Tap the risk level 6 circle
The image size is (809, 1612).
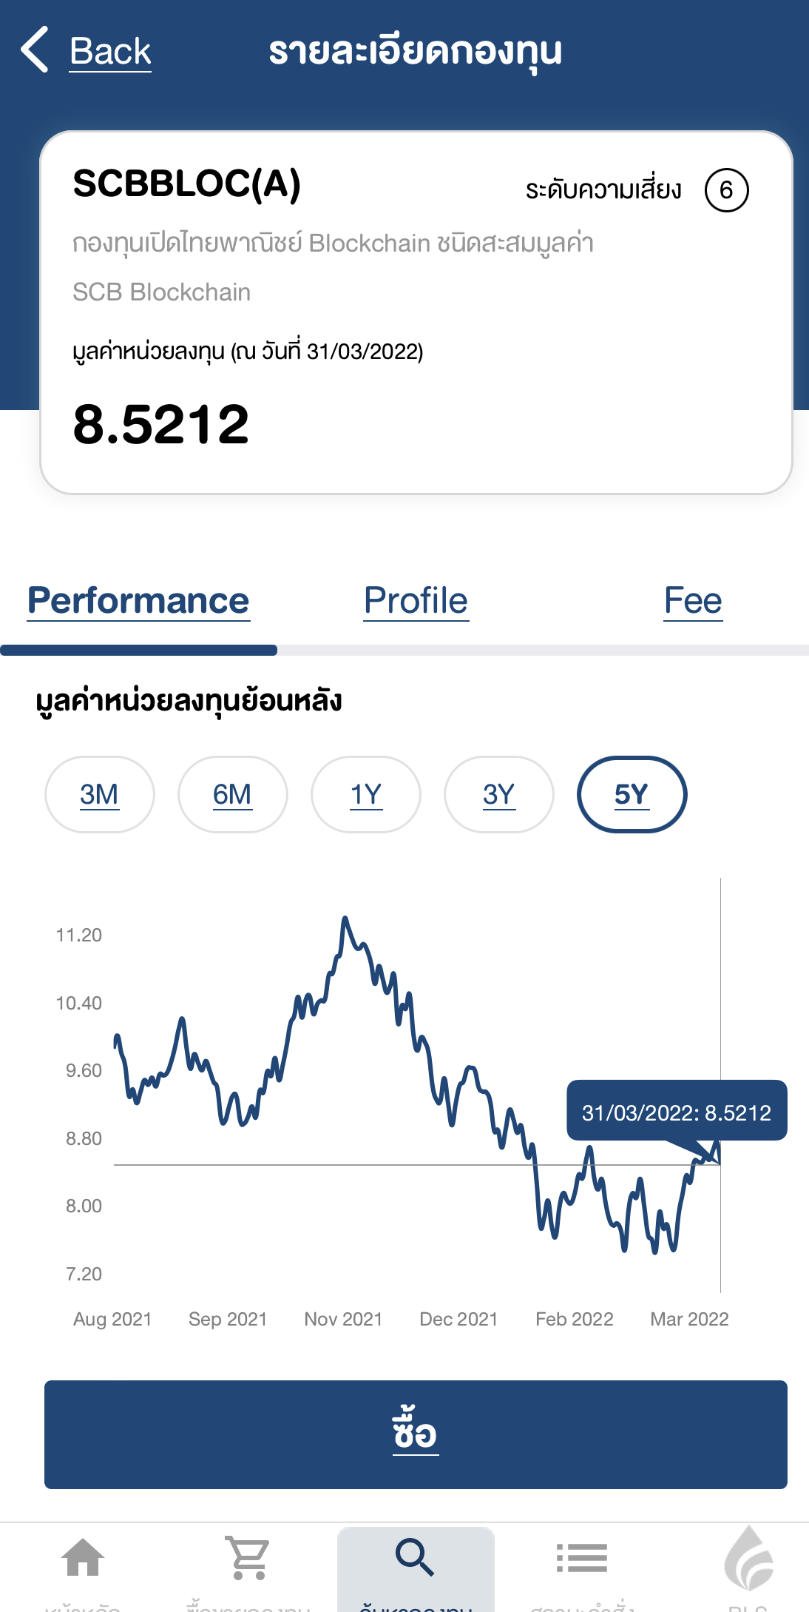coord(726,190)
